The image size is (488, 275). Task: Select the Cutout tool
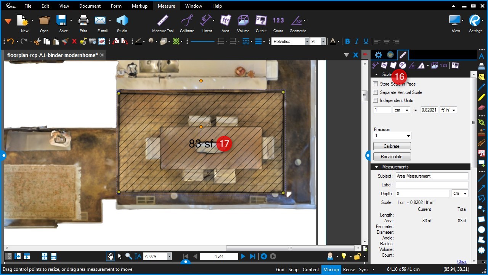pos(261,24)
